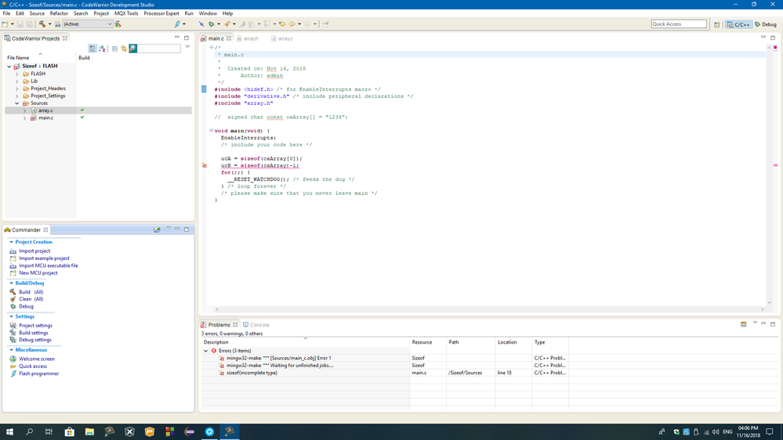Click Import project link
783x440 pixels.
point(34,251)
